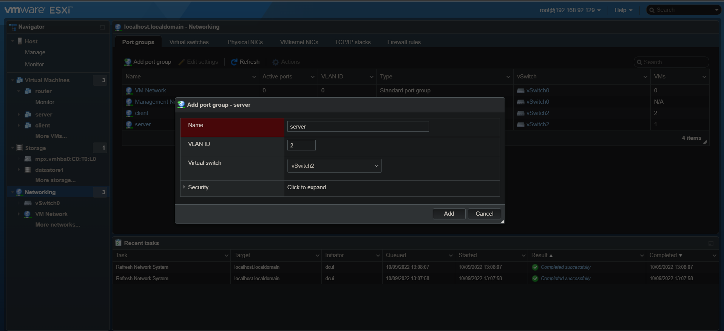This screenshot has height=331, width=724.
Task: Show the Firewall rules tab
Action: pyautogui.click(x=404, y=42)
